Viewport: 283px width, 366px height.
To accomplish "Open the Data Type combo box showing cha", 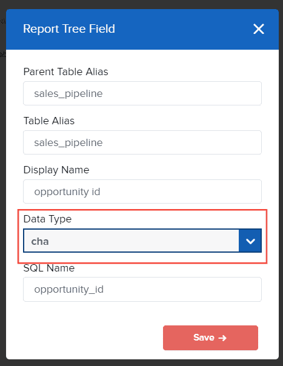I will point(142,241).
